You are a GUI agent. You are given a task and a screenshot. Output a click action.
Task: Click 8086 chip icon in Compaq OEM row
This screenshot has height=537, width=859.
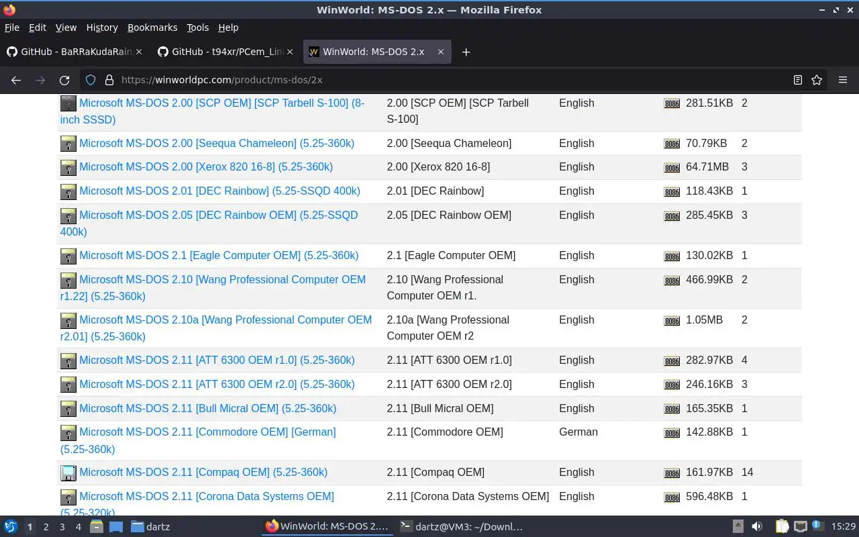pos(672,473)
